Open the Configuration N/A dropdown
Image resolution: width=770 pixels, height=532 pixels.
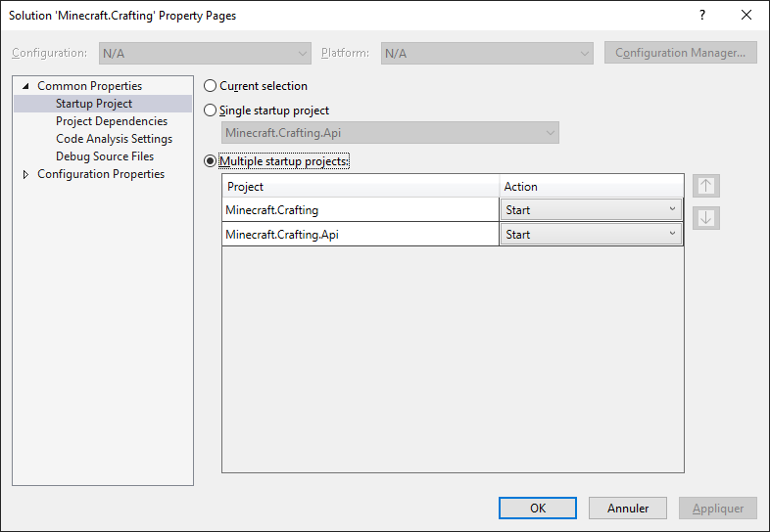click(x=205, y=53)
